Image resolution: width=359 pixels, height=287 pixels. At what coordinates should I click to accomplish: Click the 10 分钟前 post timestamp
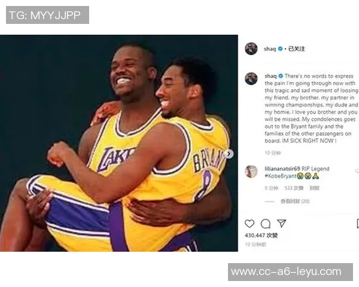click(255, 245)
